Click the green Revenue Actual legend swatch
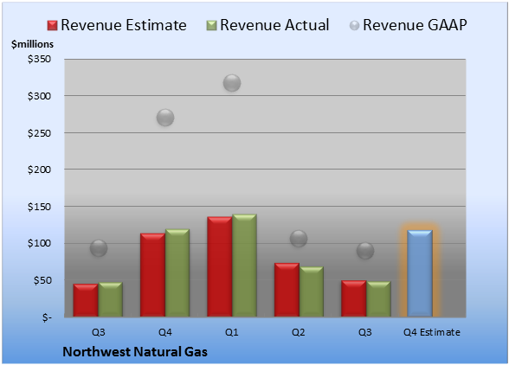The height and width of the screenshot is (365, 509). [211, 26]
